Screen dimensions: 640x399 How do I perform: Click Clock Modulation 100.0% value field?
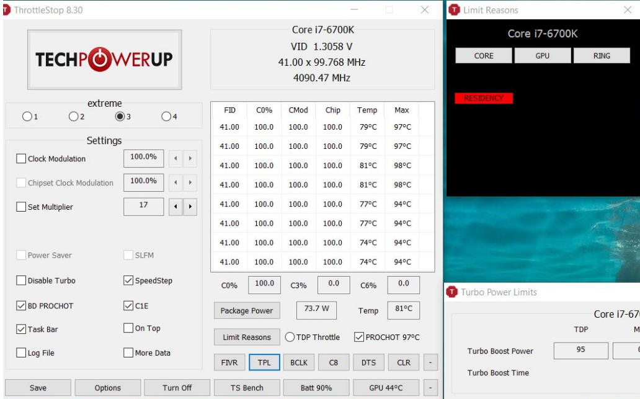tap(144, 158)
